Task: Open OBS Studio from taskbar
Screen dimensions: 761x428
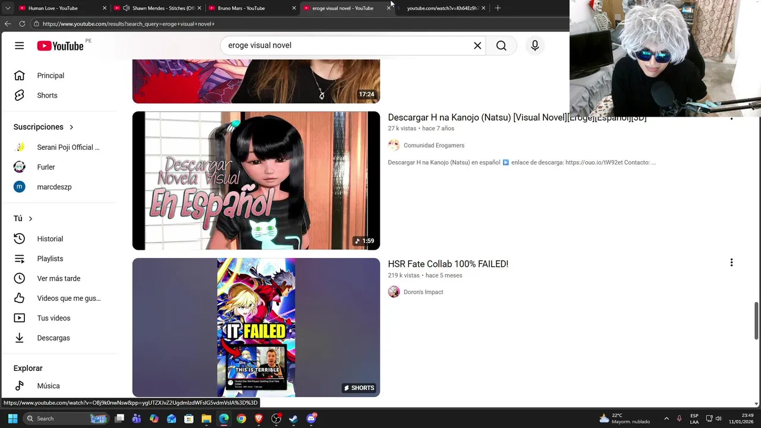Action: pos(276,418)
